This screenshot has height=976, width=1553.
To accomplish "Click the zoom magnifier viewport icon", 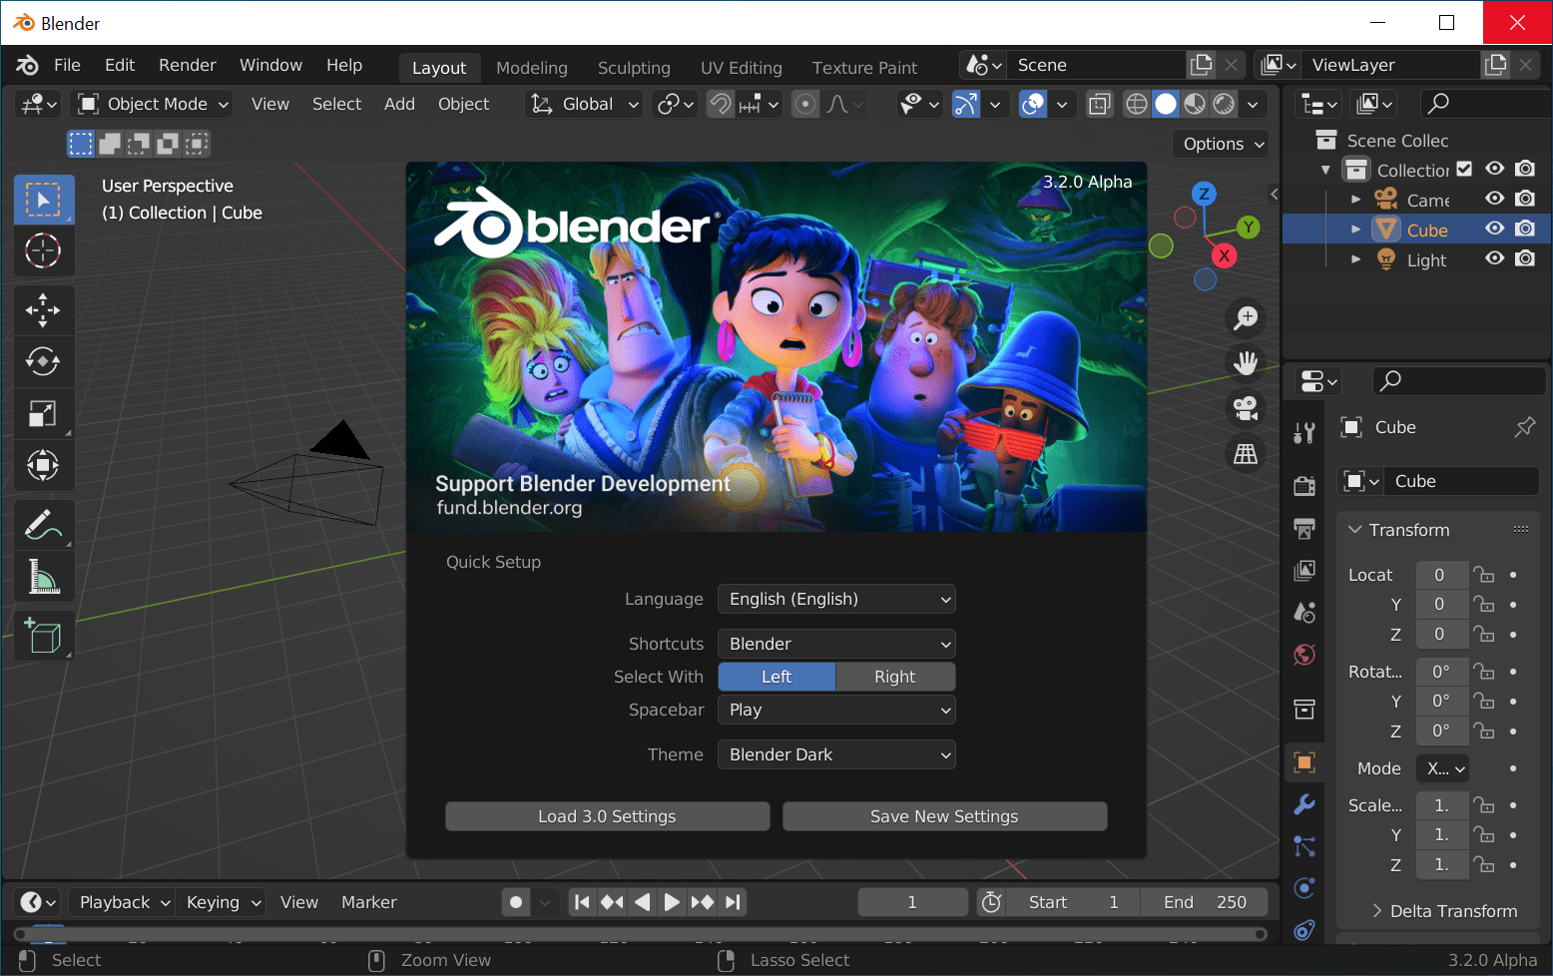I will click(x=1246, y=318).
